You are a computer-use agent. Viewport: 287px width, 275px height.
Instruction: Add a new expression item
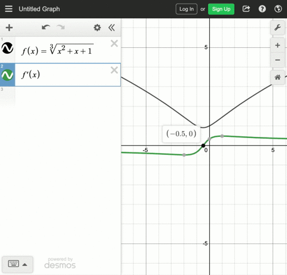coord(9,27)
